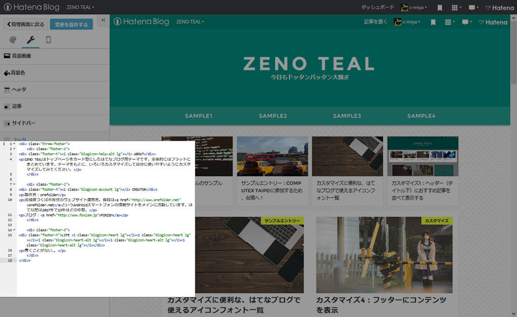
Task: Open the laptop on wood thumbnail card
Action: (x=347, y=156)
